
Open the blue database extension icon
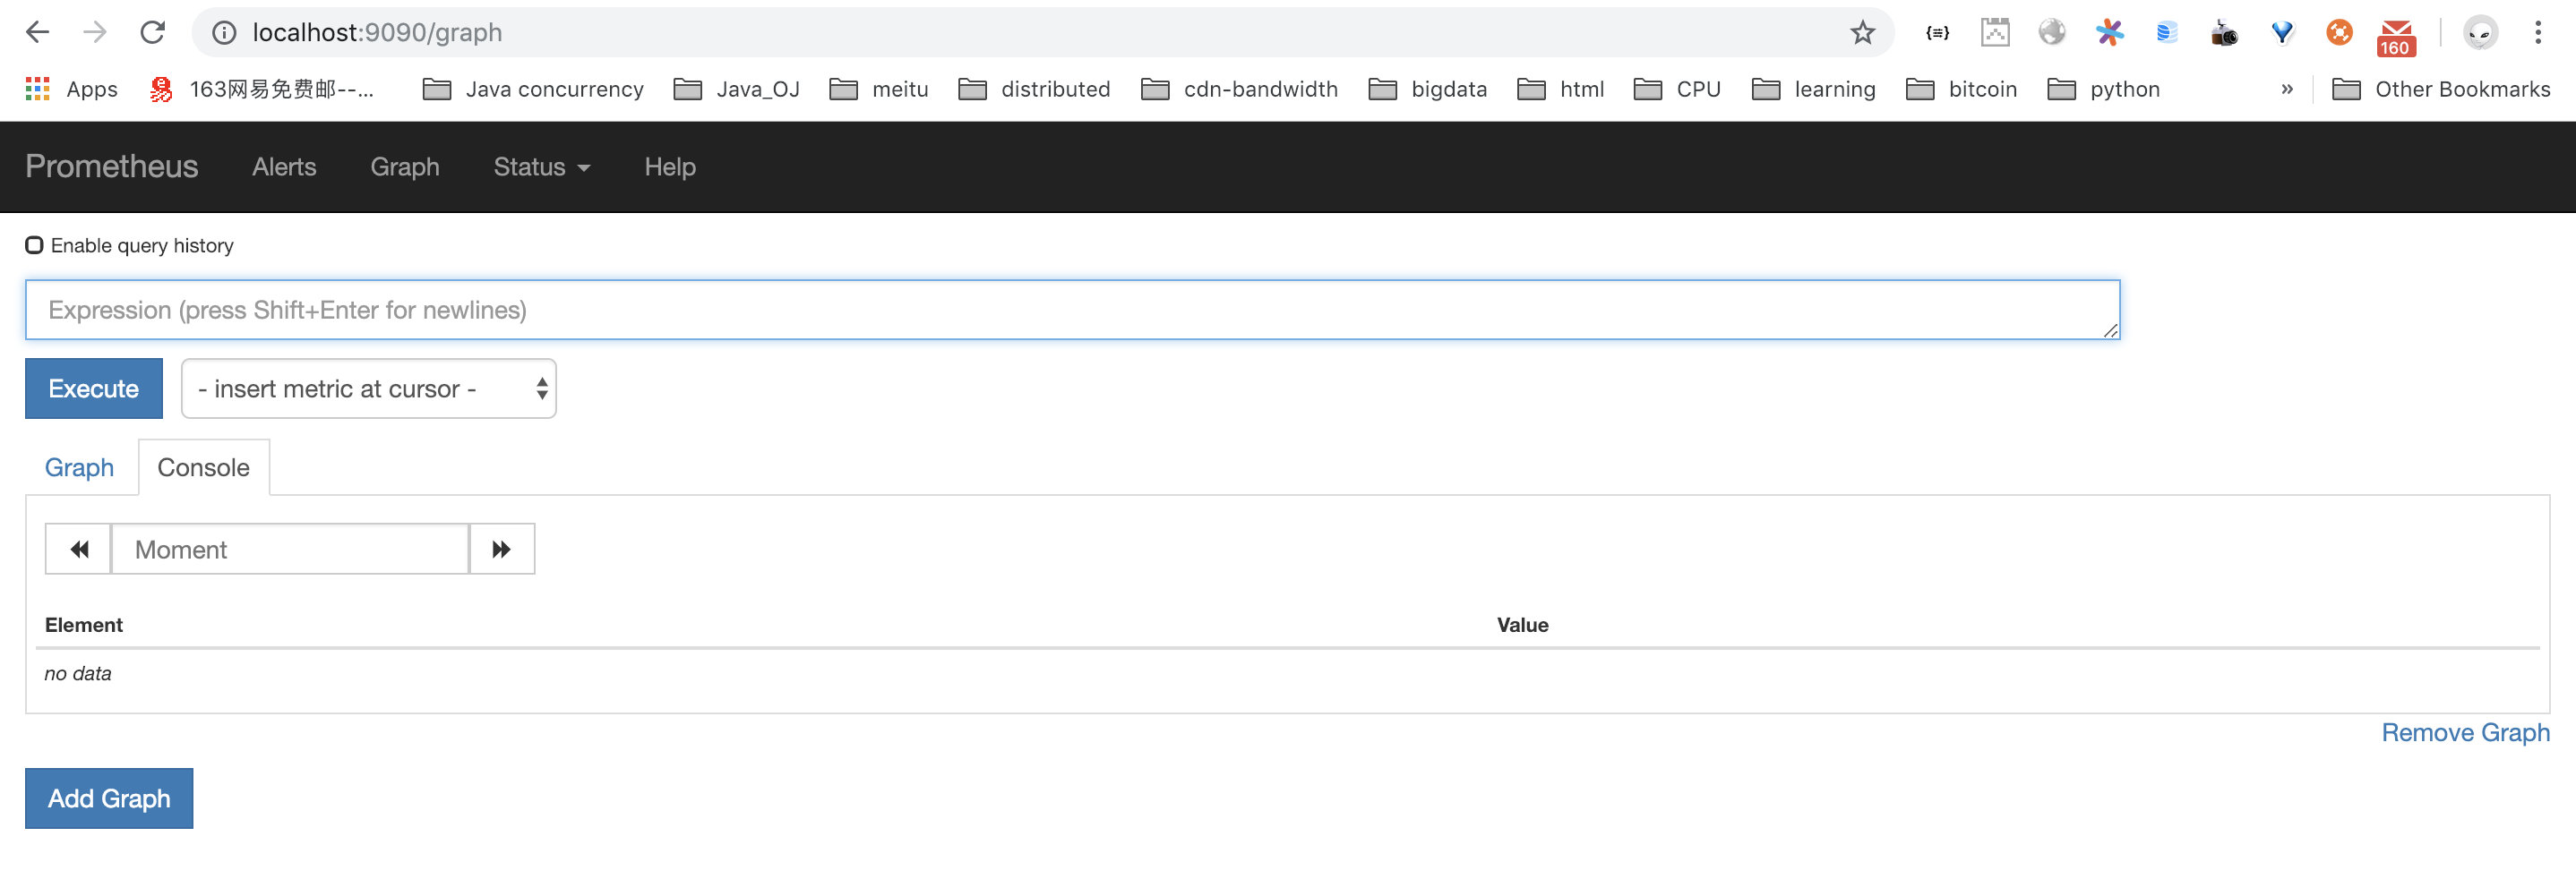tap(2167, 33)
